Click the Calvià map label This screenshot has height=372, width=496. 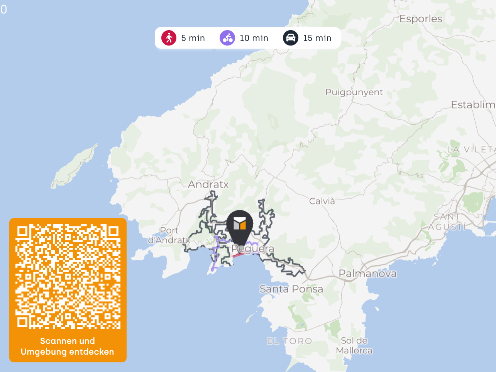click(322, 201)
